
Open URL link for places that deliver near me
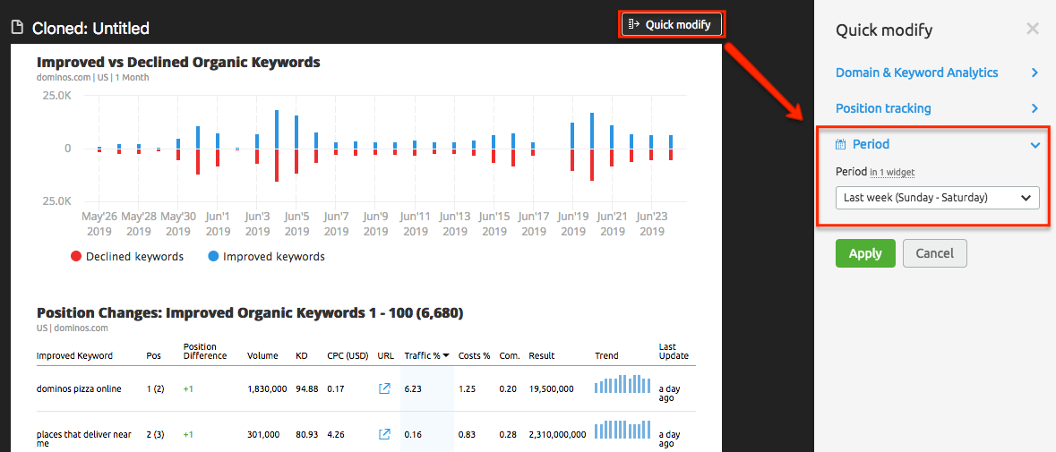click(x=384, y=434)
